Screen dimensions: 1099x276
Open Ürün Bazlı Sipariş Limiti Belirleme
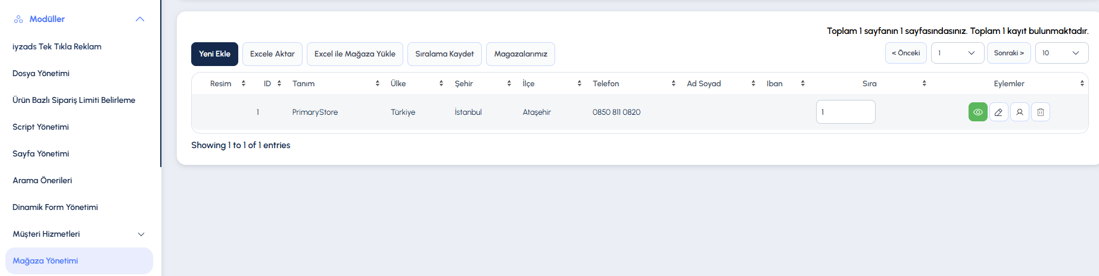74,100
